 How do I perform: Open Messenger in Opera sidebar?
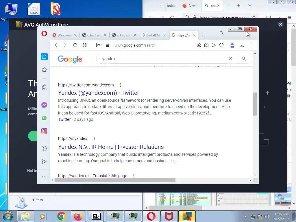[44, 105]
